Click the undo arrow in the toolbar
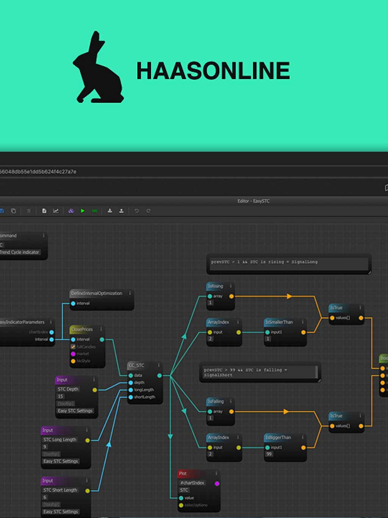Image resolution: width=388 pixels, height=518 pixels. pyautogui.click(x=136, y=211)
